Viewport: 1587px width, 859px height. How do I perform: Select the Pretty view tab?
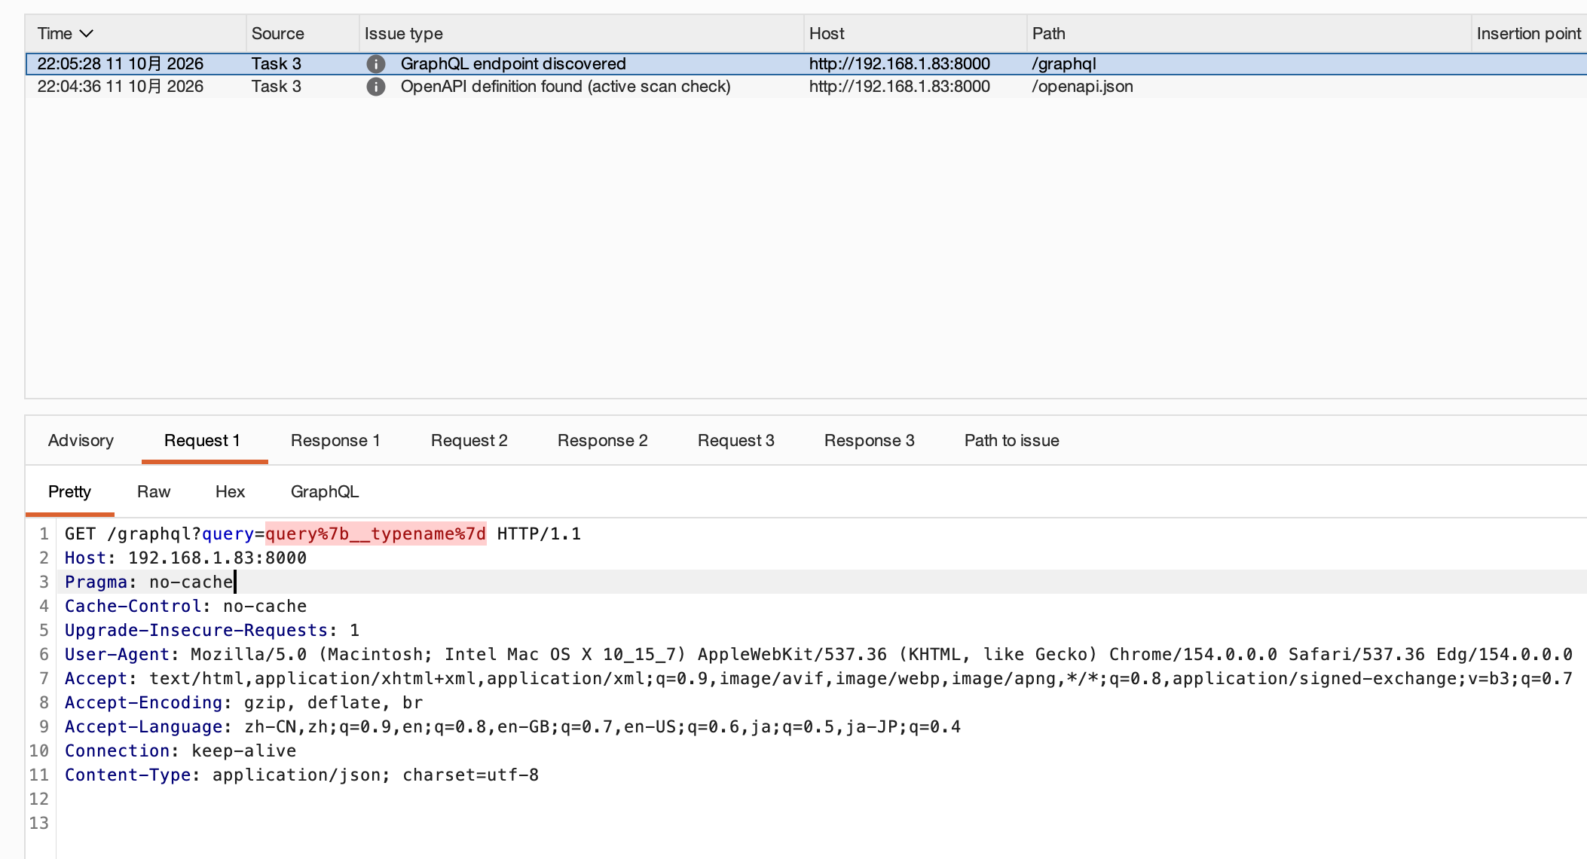pos(69,492)
